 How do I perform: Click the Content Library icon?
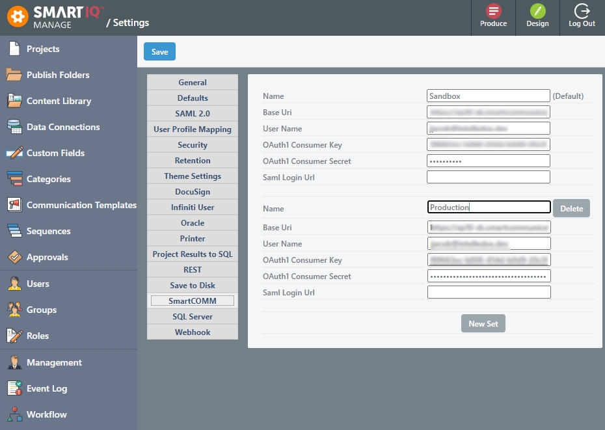tap(14, 101)
